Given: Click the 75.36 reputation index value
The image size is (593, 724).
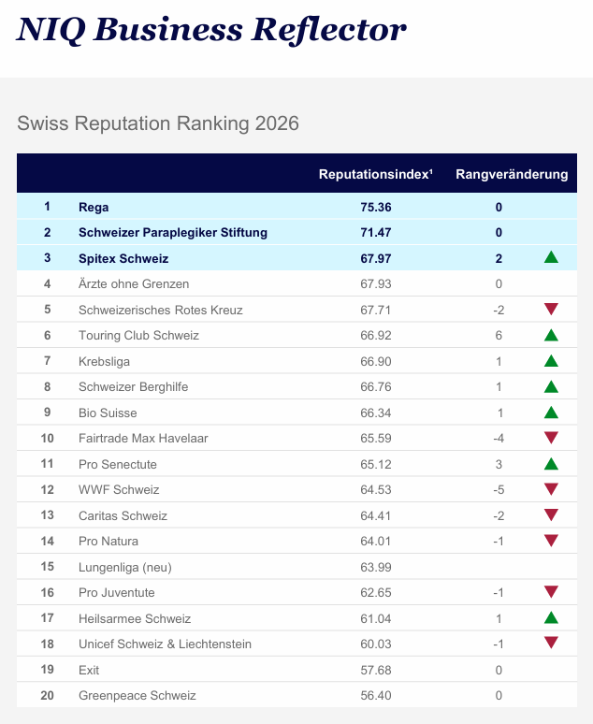Looking at the screenshot, I should [376, 207].
